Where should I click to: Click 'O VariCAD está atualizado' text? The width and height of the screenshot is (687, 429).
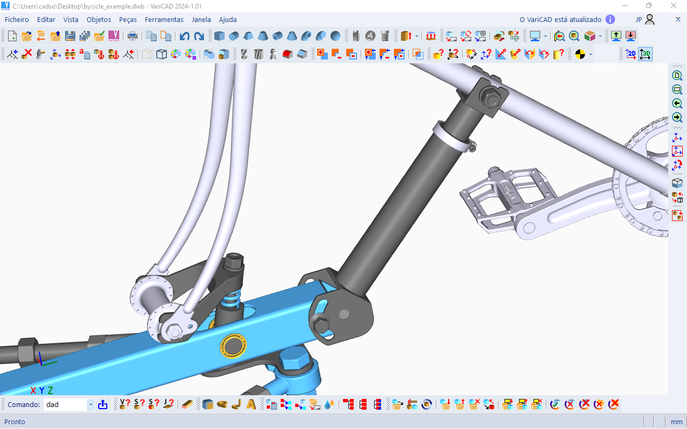click(560, 19)
